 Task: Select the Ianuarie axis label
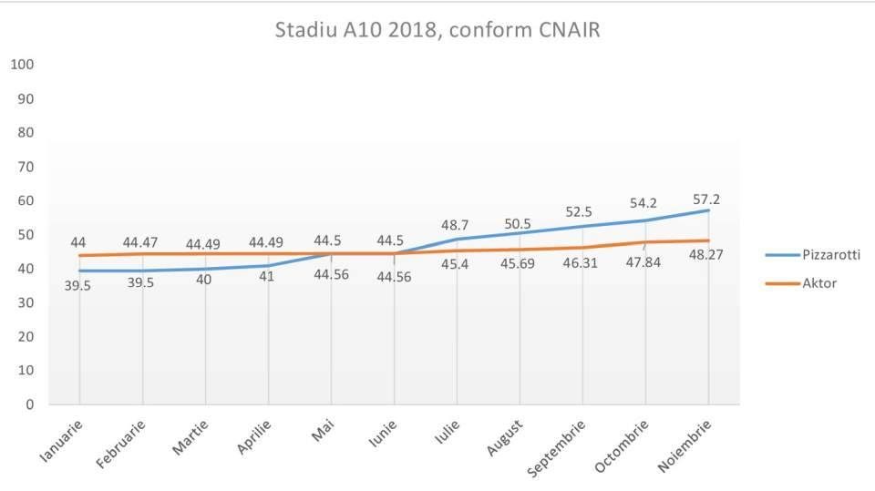pyautogui.click(x=61, y=441)
